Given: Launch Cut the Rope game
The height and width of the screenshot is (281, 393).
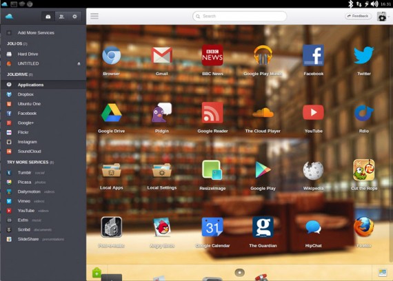Looking at the screenshot, I should pos(363,170).
